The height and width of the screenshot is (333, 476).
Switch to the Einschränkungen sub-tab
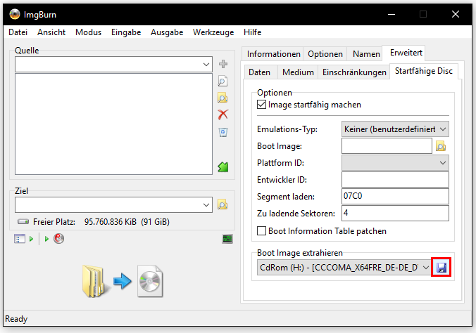354,72
